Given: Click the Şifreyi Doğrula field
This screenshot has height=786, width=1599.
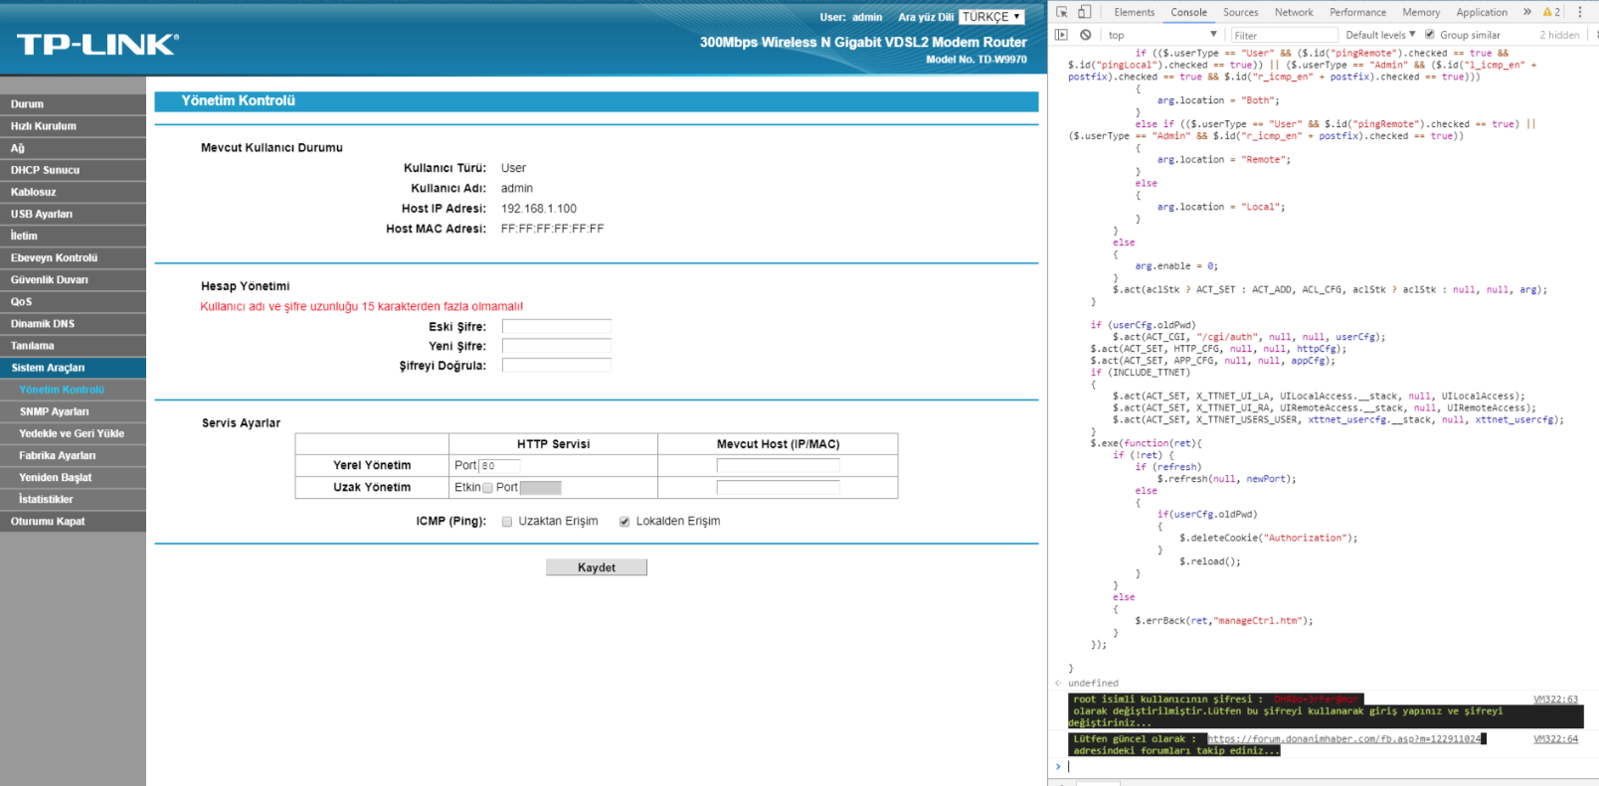Looking at the screenshot, I should point(557,366).
